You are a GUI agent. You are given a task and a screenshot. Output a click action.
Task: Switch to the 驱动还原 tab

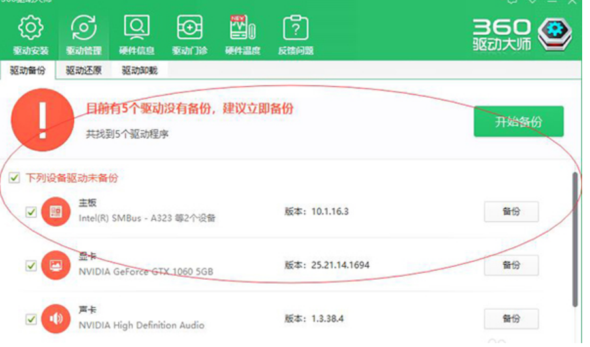[x=84, y=70]
